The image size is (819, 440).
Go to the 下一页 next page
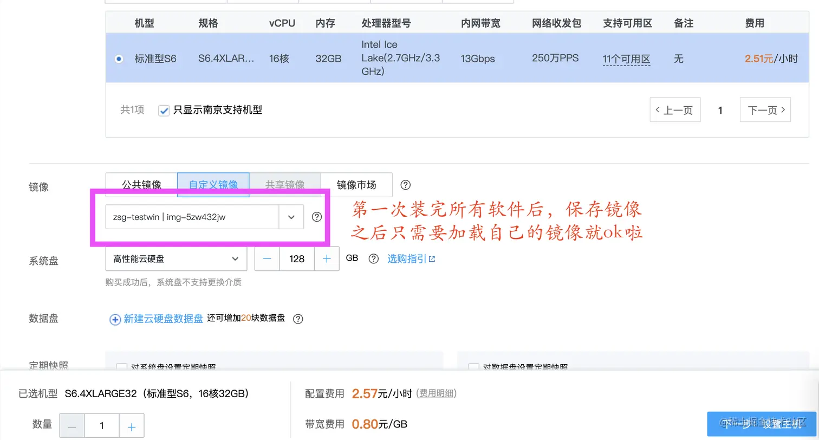pos(765,109)
